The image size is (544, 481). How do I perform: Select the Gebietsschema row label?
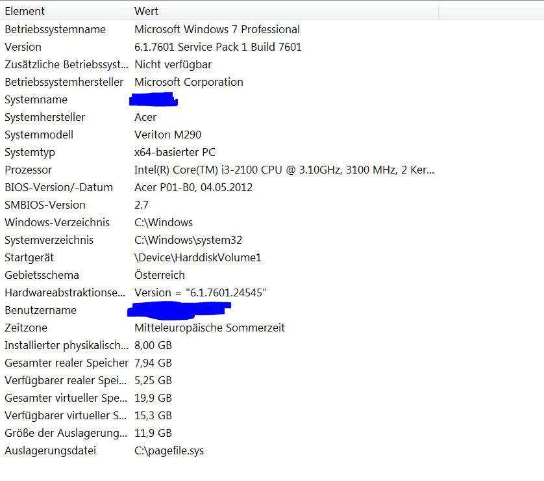pos(42,275)
